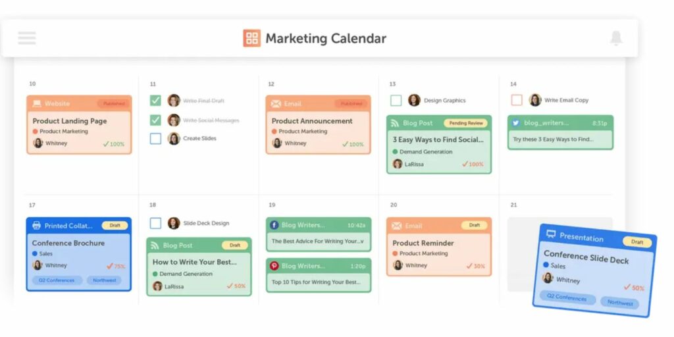Click the printer icon on Printed Collateral card
The width and height of the screenshot is (674, 337).
(x=37, y=226)
